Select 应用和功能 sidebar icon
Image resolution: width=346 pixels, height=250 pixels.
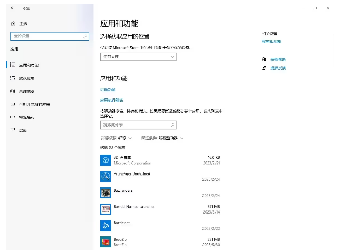[13, 65]
